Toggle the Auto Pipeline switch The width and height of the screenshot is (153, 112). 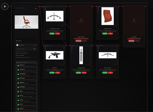(x=35, y=49)
